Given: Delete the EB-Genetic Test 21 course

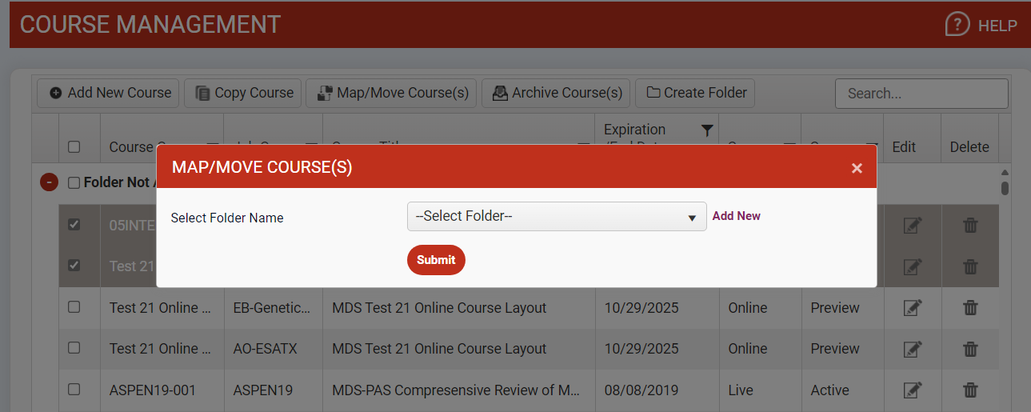Looking at the screenshot, I should click(x=970, y=308).
